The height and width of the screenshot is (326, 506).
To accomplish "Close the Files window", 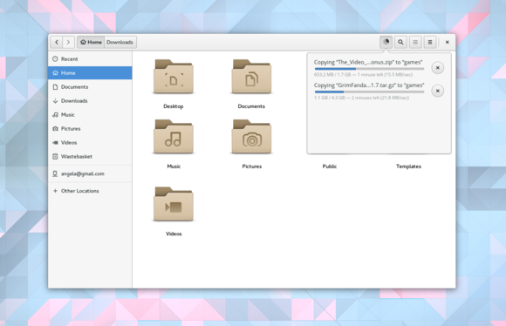I will (x=448, y=42).
